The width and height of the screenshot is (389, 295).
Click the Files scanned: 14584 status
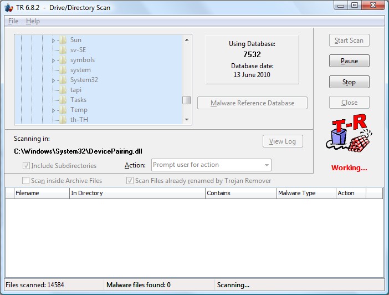coord(35,285)
